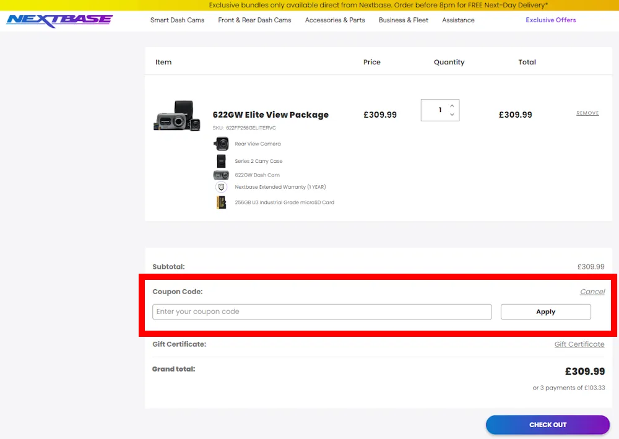Open the Assistance menu
The height and width of the screenshot is (439, 619).
458,20
